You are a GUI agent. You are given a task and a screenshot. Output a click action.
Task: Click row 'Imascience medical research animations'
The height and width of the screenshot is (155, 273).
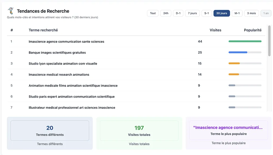coord(136,74)
